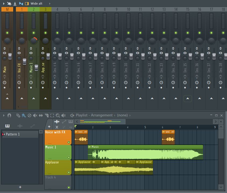Viewport: 227px width, 193px height.
Task: Choose the Select tool in Playlist
Action: coord(52,115)
